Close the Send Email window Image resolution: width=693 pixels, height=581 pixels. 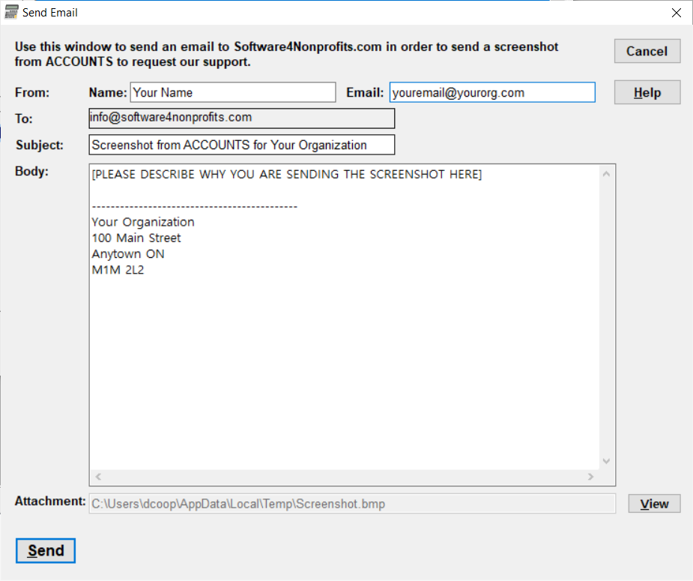677,13
